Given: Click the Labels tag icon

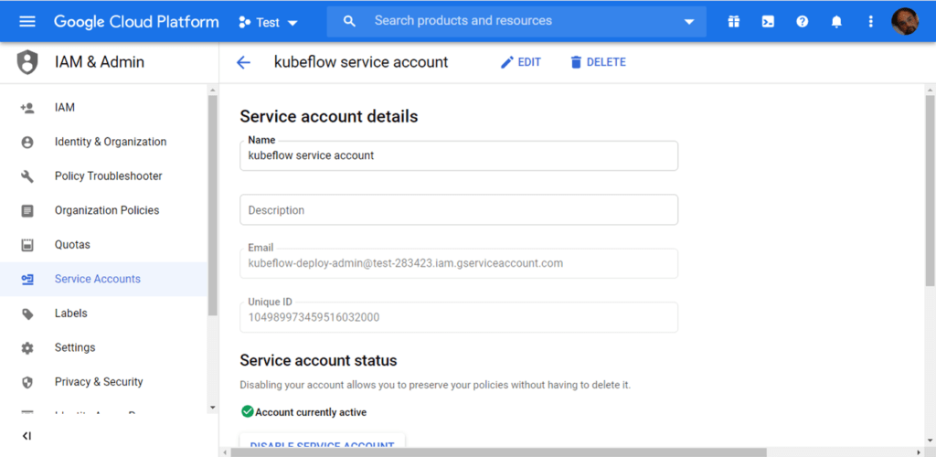Looking at the screenshot, I should point(27,314).
